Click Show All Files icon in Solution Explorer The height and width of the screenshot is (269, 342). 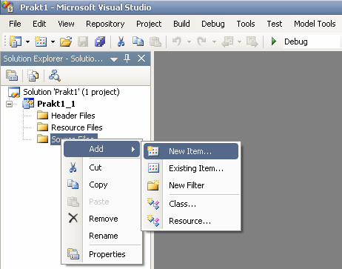(x=33, y=76)
